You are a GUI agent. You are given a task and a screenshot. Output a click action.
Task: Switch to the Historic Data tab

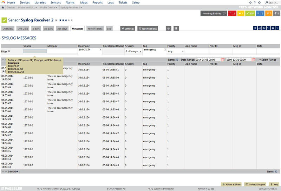[x=95, y=29]
